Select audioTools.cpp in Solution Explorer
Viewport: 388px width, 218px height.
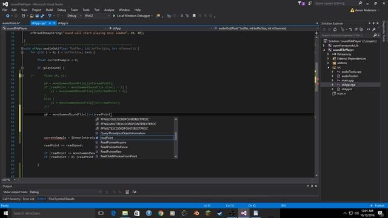pyautogui.click(x=351, y=71)
